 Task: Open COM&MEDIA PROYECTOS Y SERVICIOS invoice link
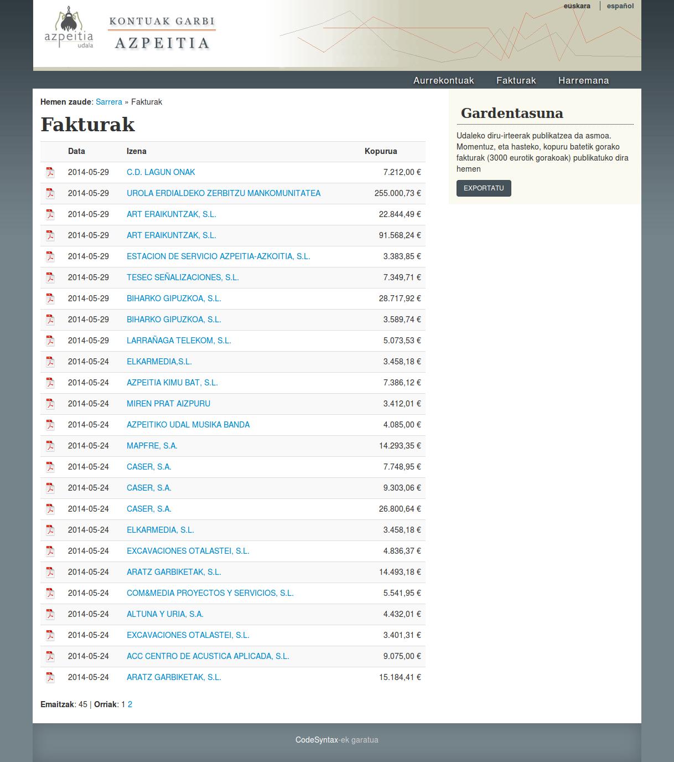[210, 593]
